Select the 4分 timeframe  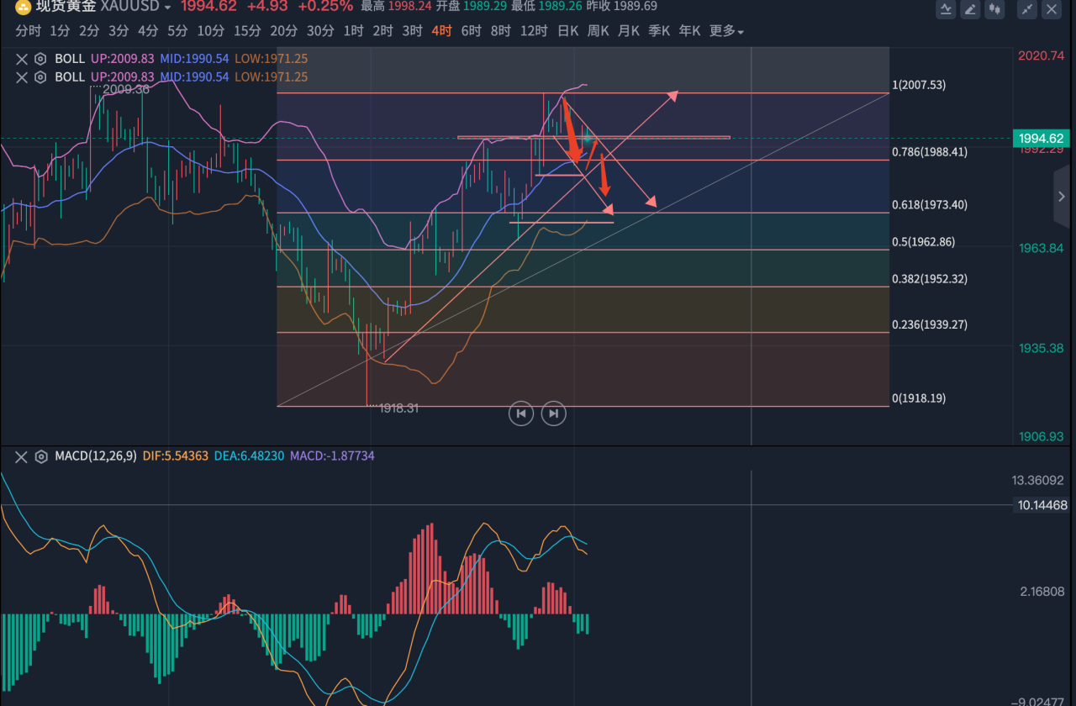pos(148,31)
